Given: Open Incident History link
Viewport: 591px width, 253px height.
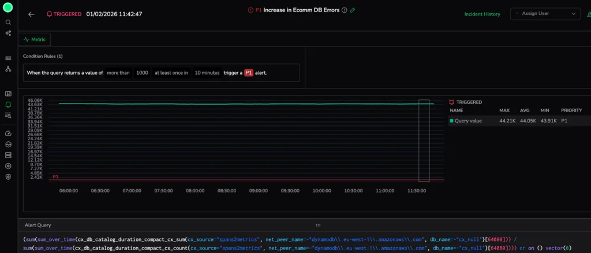Looking at the screenshot, I should click(482, 14).
